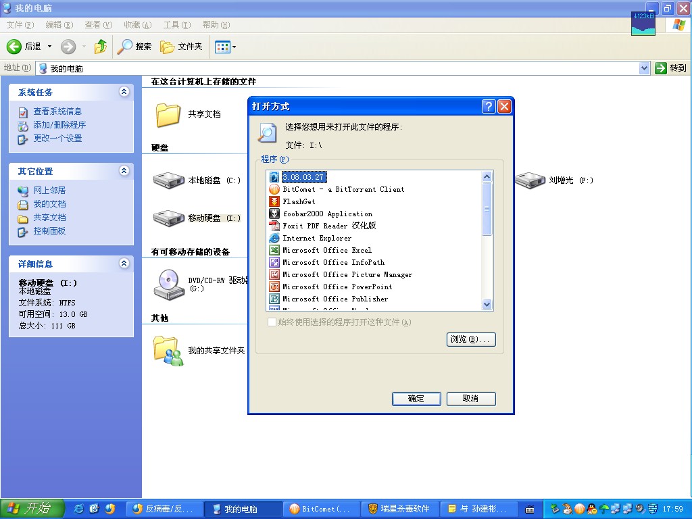This screenshot has width=692, height=519.
Task: Open 更改一个设置 link
Action: coord(58,138)
